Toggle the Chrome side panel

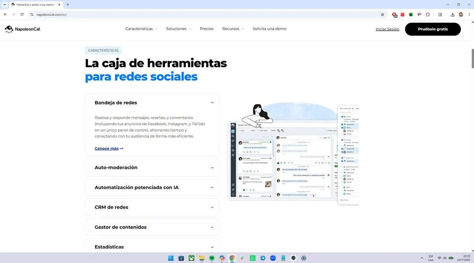440,15
